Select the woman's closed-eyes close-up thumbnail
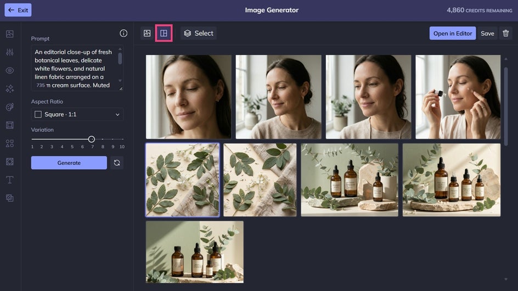The height and width of the screenshot is (291, 518). pos(189,97)
